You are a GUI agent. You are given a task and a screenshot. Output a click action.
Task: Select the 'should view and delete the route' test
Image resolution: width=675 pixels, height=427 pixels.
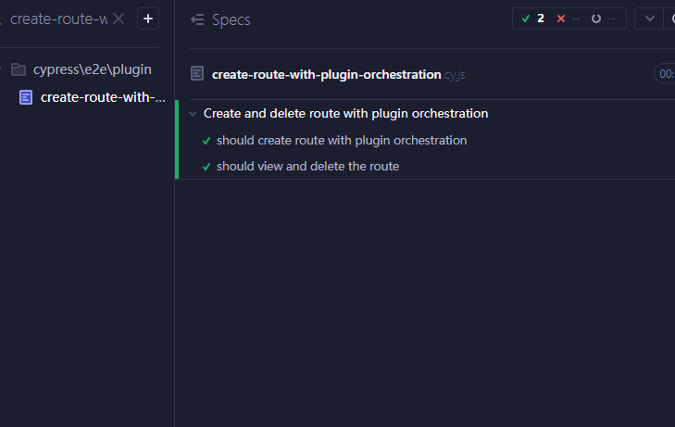click(x=307, y=167)
